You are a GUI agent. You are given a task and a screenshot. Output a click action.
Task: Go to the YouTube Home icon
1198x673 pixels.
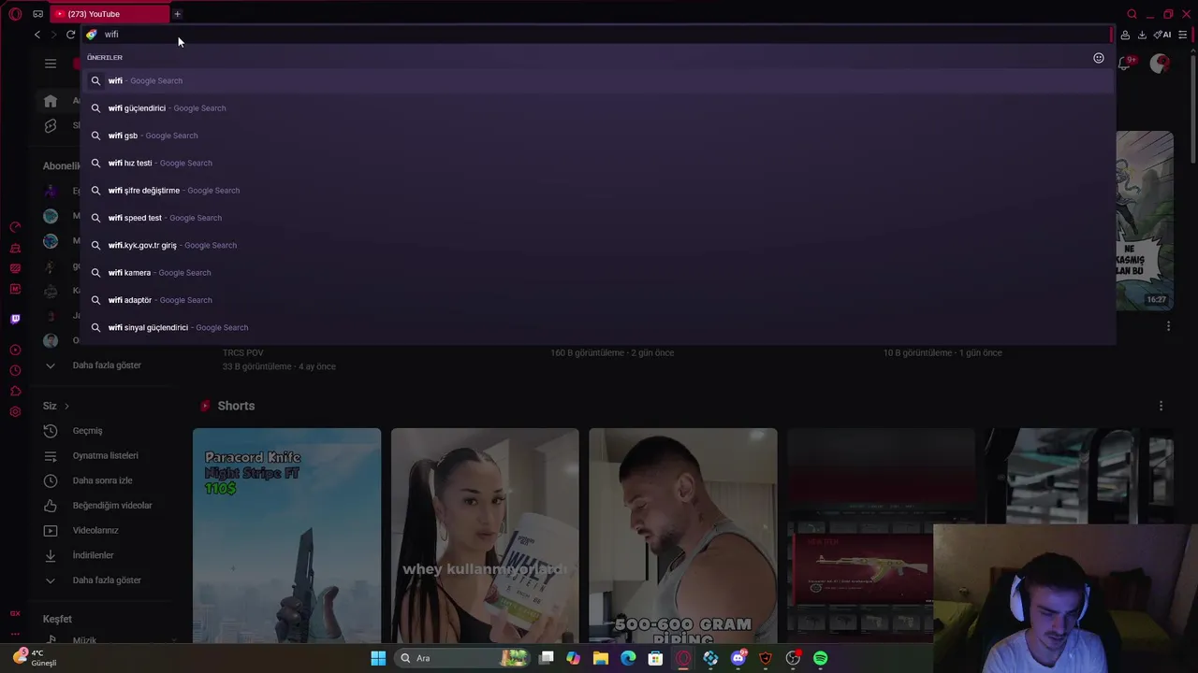[x=51, y=101]
